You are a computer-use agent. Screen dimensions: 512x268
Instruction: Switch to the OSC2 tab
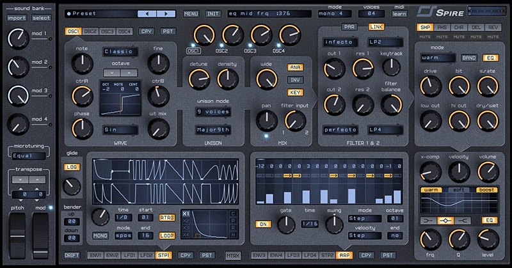[x=90, y=31]
